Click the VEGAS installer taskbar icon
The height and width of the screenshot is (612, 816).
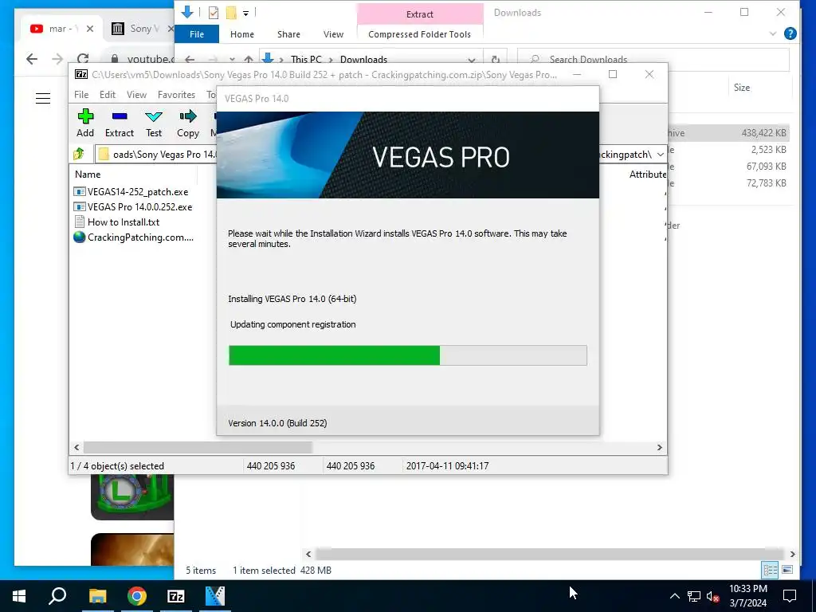215,596
